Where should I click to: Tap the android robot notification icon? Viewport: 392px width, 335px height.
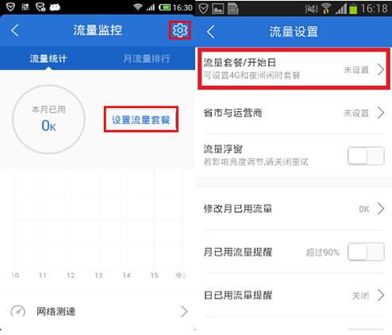[55, 7]
